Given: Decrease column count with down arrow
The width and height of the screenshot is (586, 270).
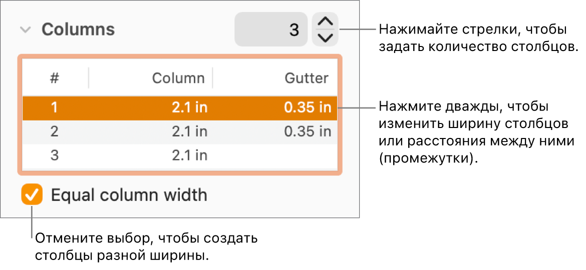Looking at the screenshot, I should pyautogui.click(x=326, y=37).
